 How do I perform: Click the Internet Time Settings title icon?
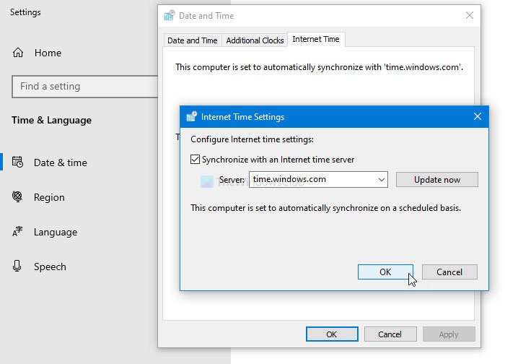[x=191, y=116]
